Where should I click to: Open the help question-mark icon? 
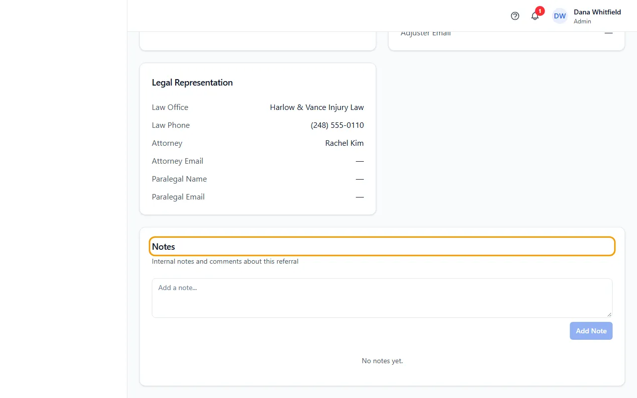pyautogui.click(x=515, y=16)
